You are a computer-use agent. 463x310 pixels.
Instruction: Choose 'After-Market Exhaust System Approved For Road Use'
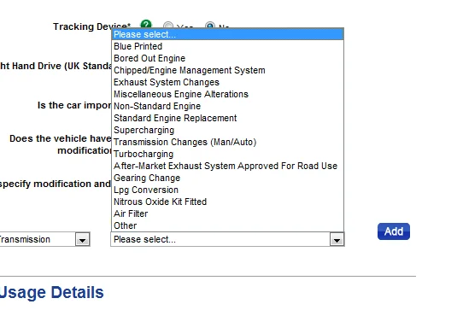pyautogui.click(x=228, y=166)
